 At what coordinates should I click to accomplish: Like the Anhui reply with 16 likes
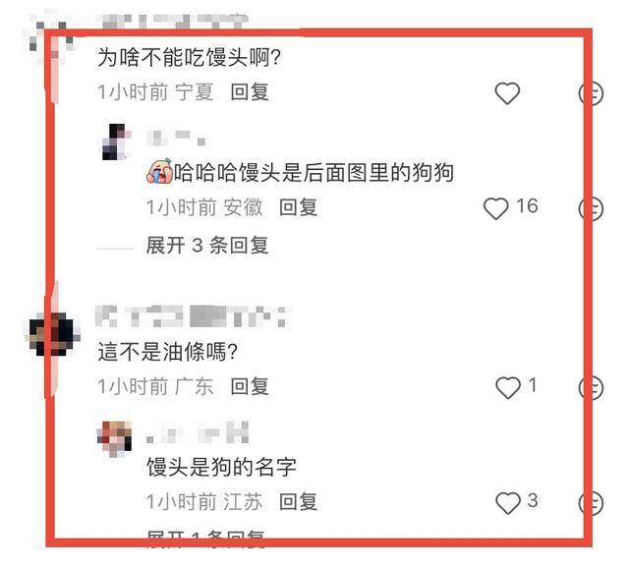[495, 208]
